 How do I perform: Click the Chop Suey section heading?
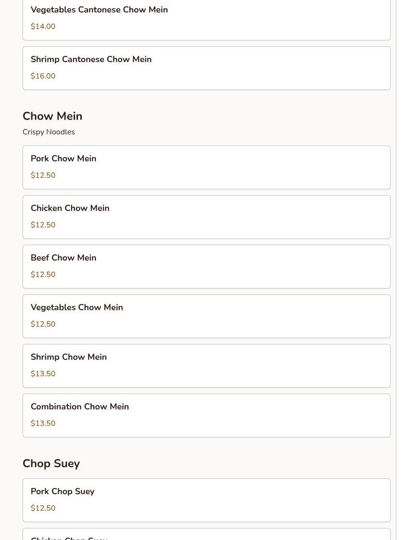[x=51, y=463]
